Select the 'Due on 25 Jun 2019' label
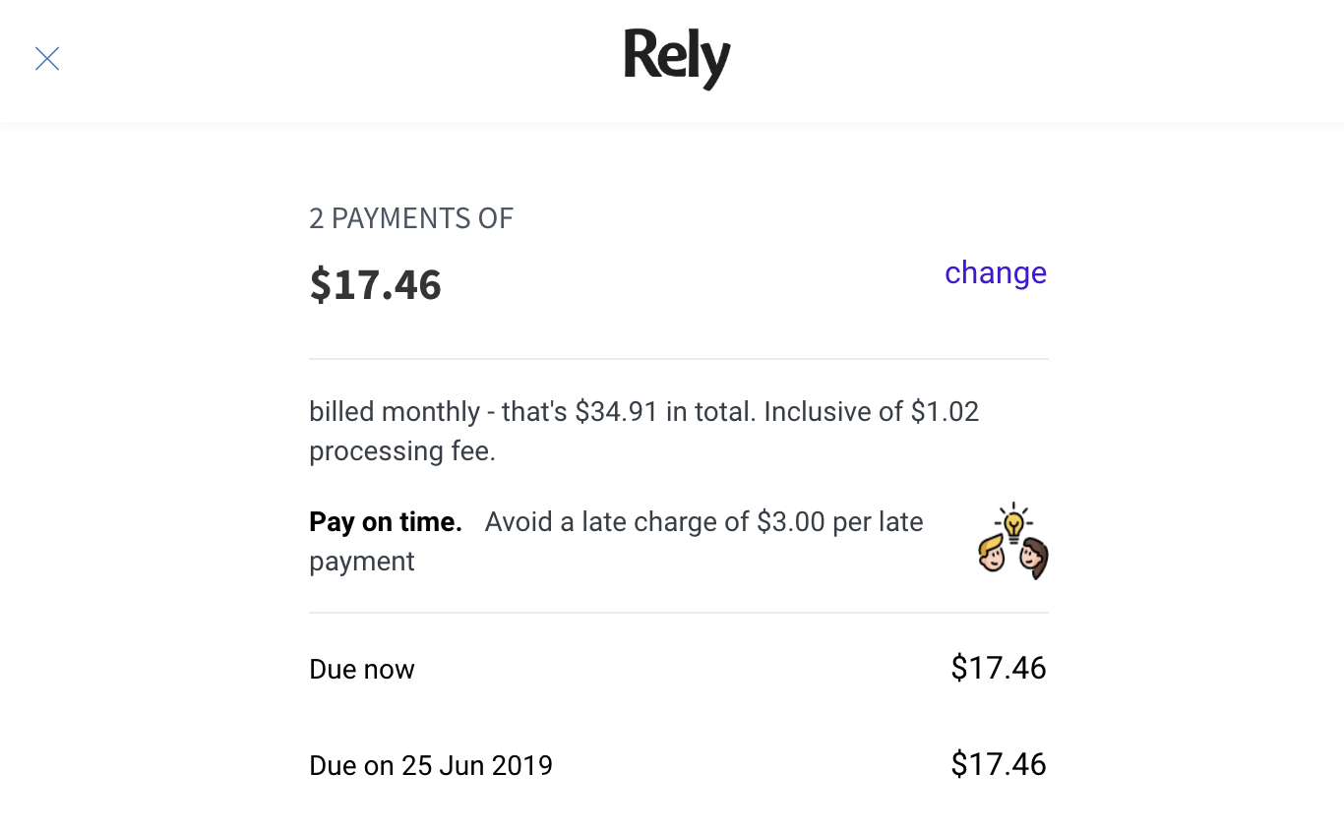This screenshot has height=832, width=1344. (431, 765)
